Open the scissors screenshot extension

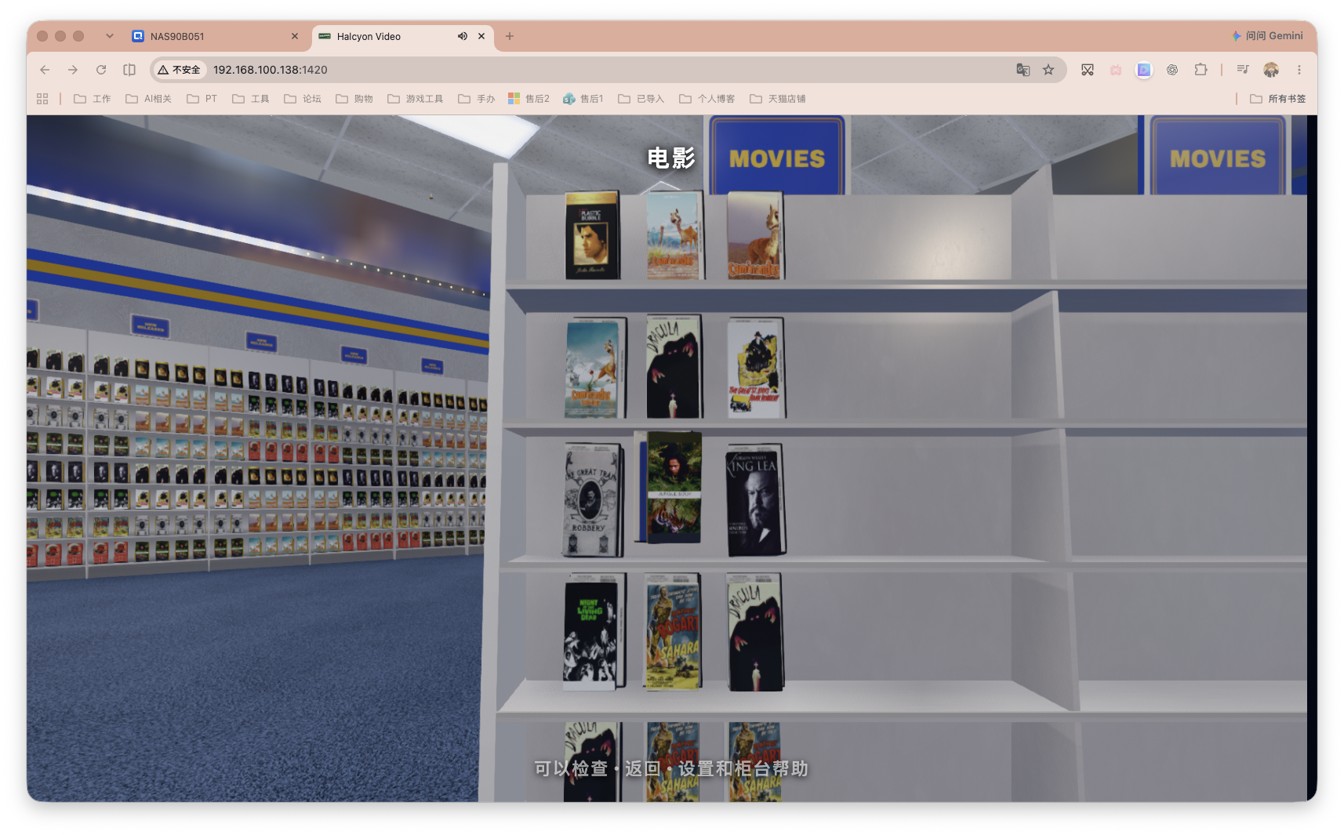click(x=1088, y=70)
